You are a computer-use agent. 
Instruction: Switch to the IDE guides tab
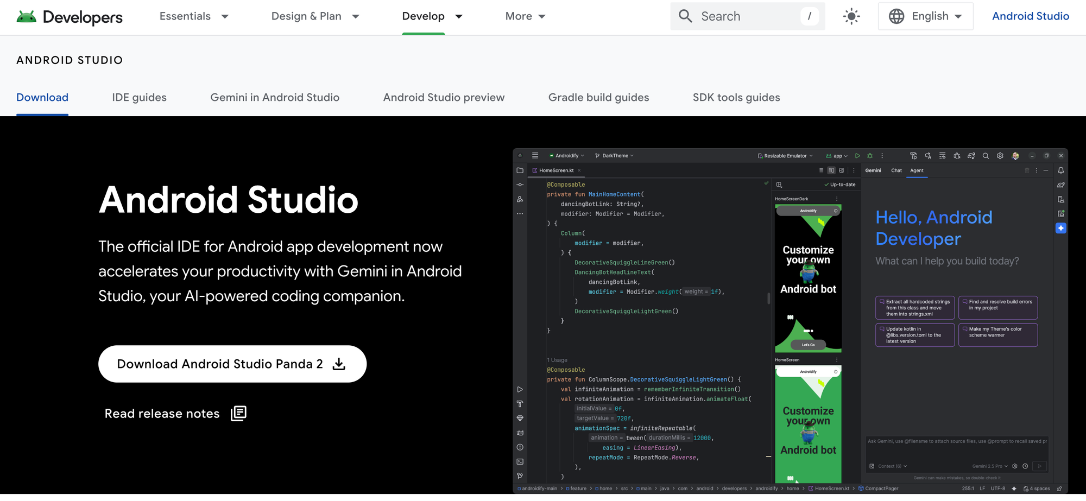click(x=139, y=98)
